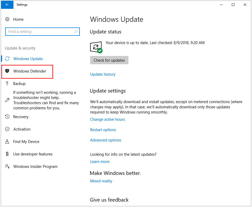Click the Recovery clock icon
The image size is (252, 207).
[7, 117]
